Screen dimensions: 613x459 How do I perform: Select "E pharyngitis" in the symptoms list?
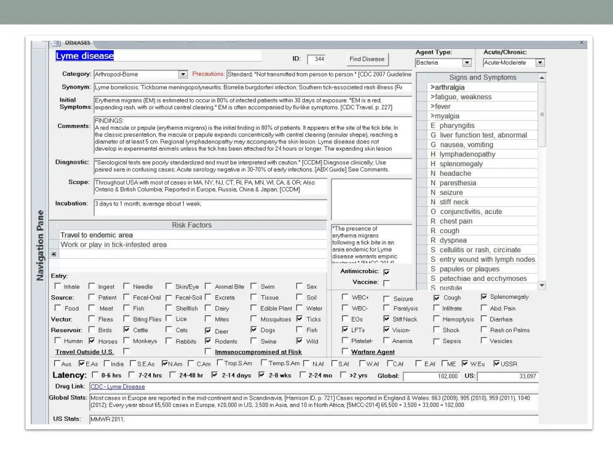pos(483,126)
